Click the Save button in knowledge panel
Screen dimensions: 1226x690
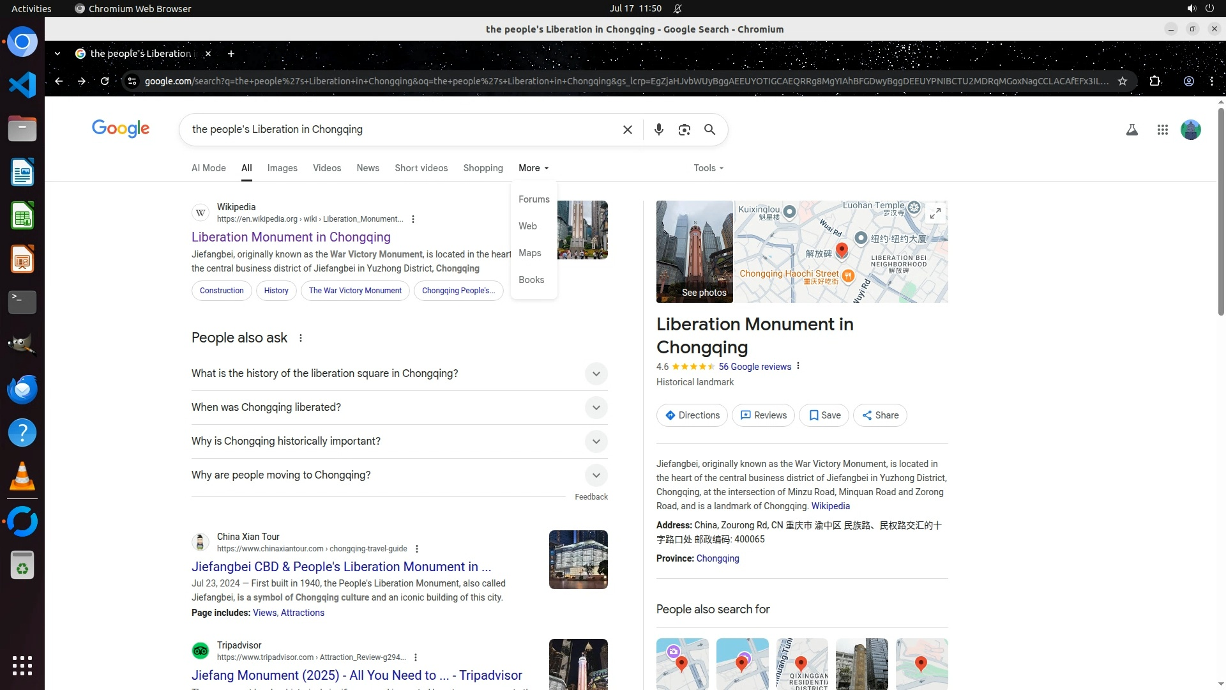824,415
